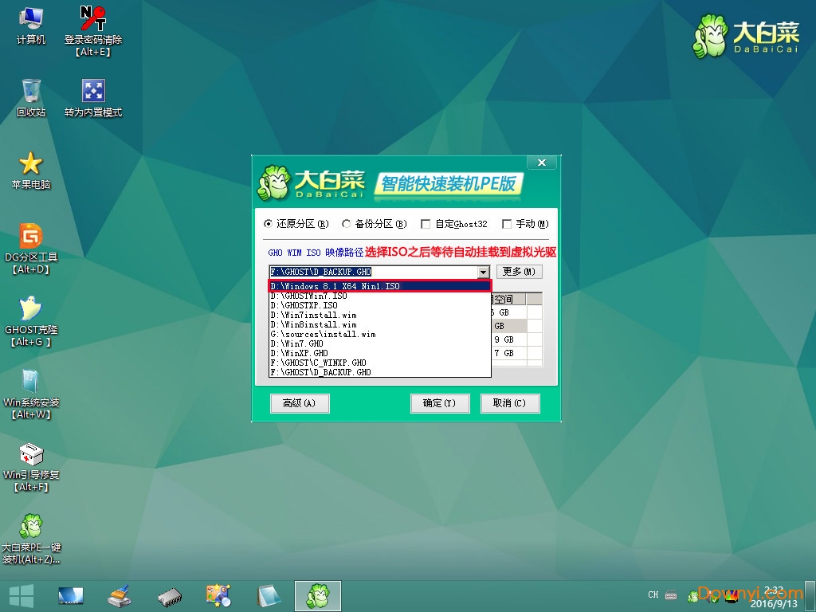816x612 pixels.
Task: Launch the GHOST克隆 ghost icon
Action: 31,308
